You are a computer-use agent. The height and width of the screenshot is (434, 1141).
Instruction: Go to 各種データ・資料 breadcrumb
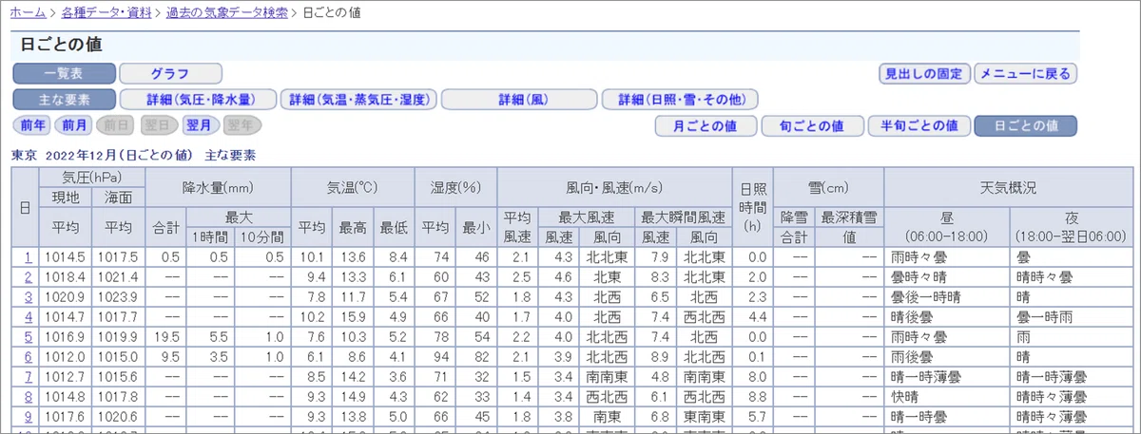coord(106,13)
